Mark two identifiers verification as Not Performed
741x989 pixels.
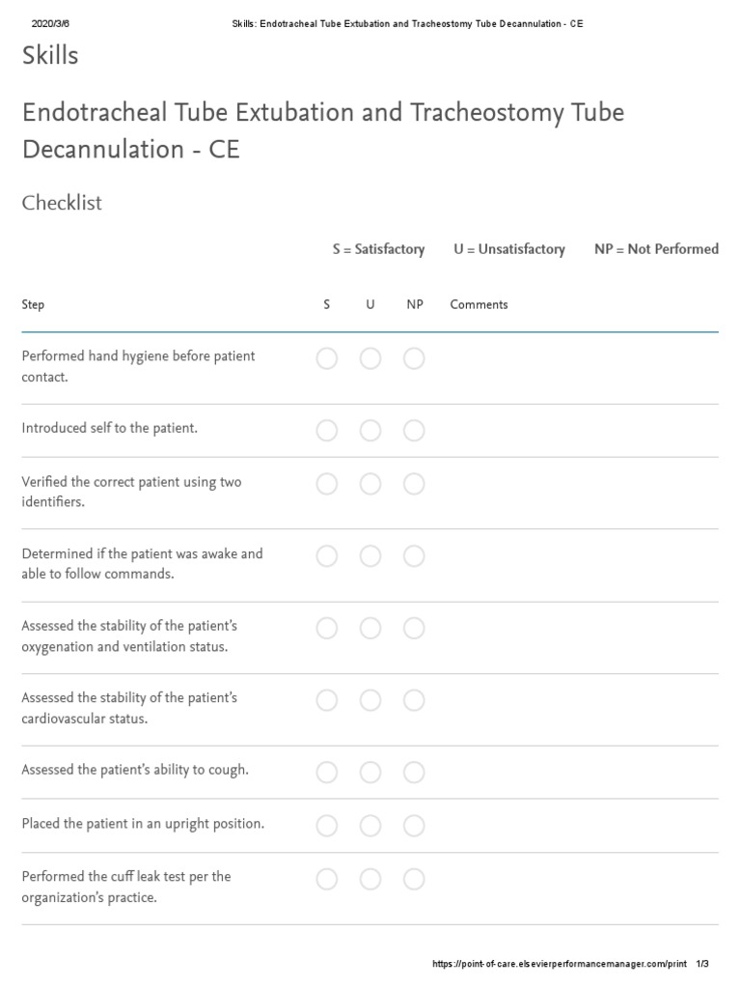point(414,485)
